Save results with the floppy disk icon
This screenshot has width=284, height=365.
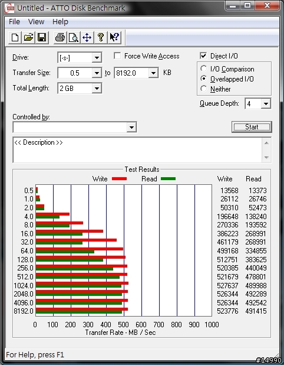pyautogui.click(x=42, y=37)
